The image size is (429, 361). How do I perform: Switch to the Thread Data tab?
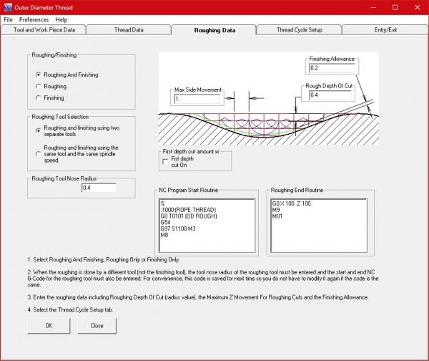[129, 30]
